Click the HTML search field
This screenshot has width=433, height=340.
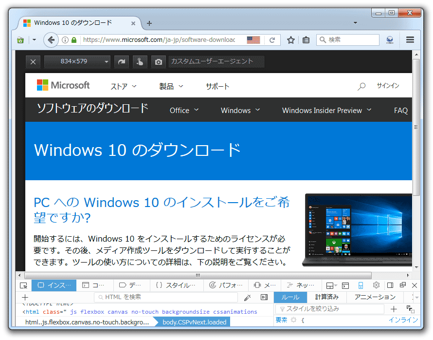pyautogui.click(x=166, y=297)
